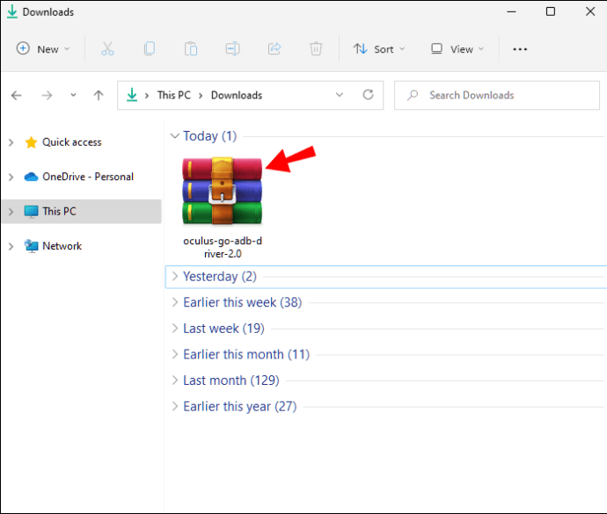Expand the Yesterday (2) group
Screen dimensions: 607x514
point(175,276)
